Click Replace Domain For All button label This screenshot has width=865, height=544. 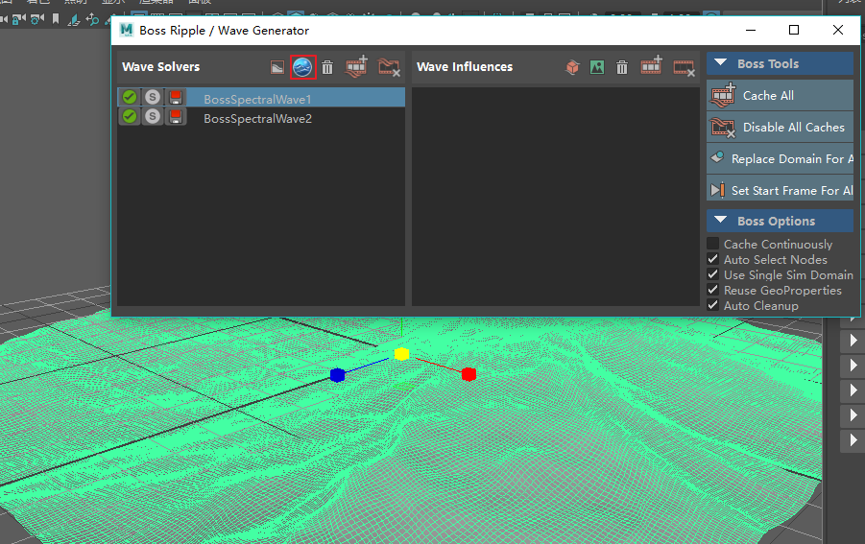click(x=792, y=159)
